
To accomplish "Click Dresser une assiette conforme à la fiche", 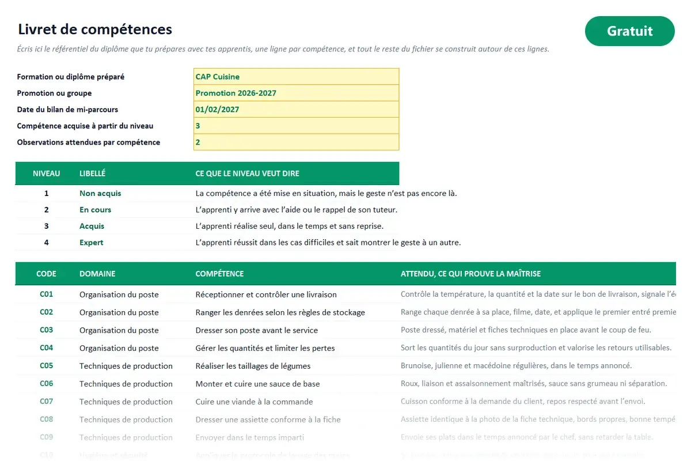I will point(268,420).
